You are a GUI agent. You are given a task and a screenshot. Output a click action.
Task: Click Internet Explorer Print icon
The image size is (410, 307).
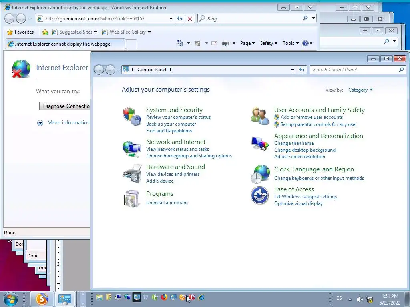(225, 43)
